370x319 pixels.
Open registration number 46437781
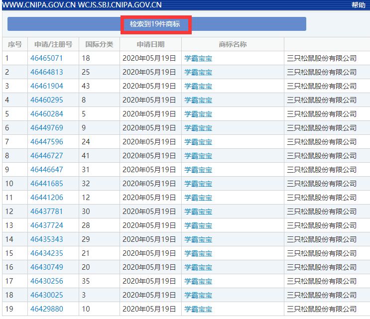pyautogui.click(x=46, y=211)
